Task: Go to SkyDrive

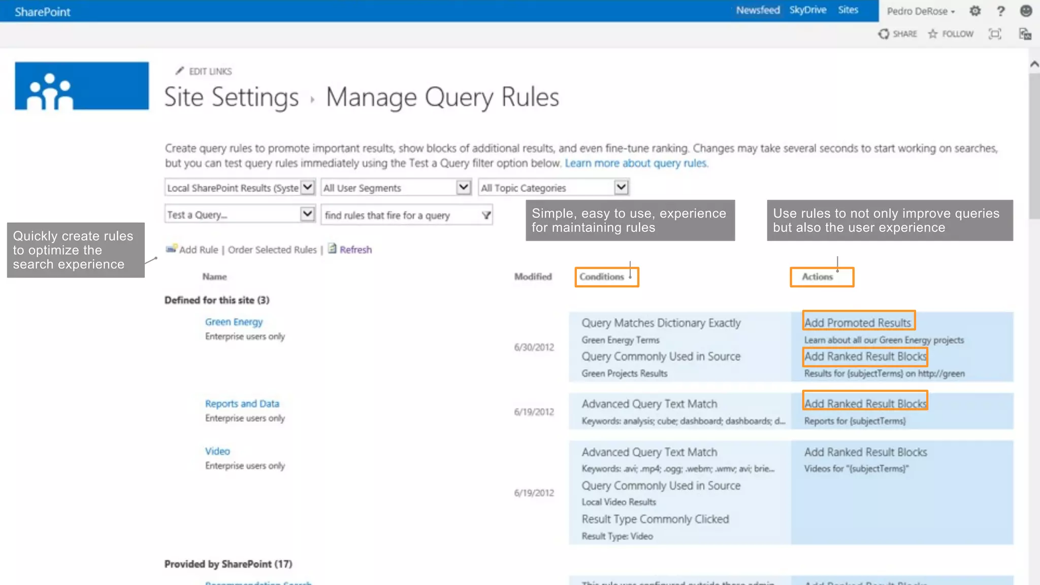Action: click(807, 10)
